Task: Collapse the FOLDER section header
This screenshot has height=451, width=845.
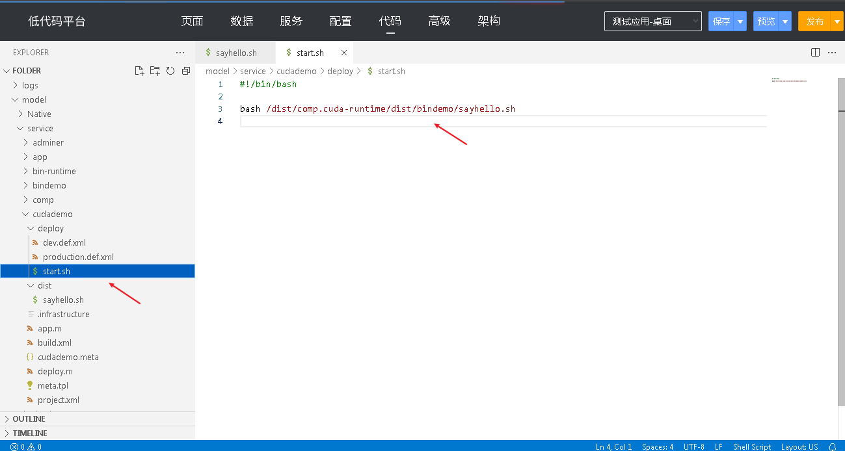Action: tap(27, 71)
